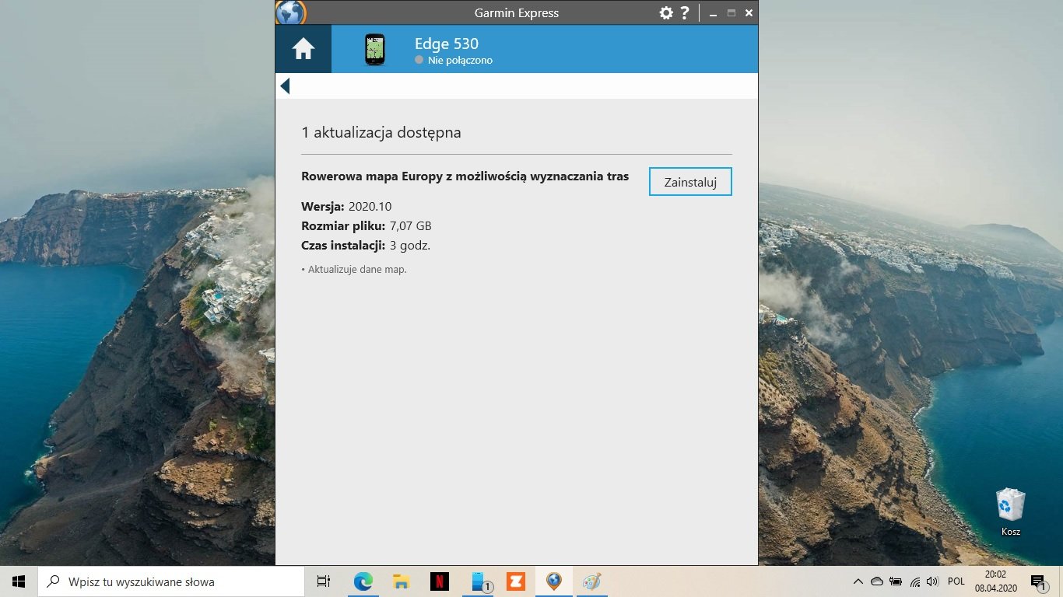Screen dimensions: 1063x597
Task: Click the 'Aktualizuje dane map.' note
Action: coord(354,270)
